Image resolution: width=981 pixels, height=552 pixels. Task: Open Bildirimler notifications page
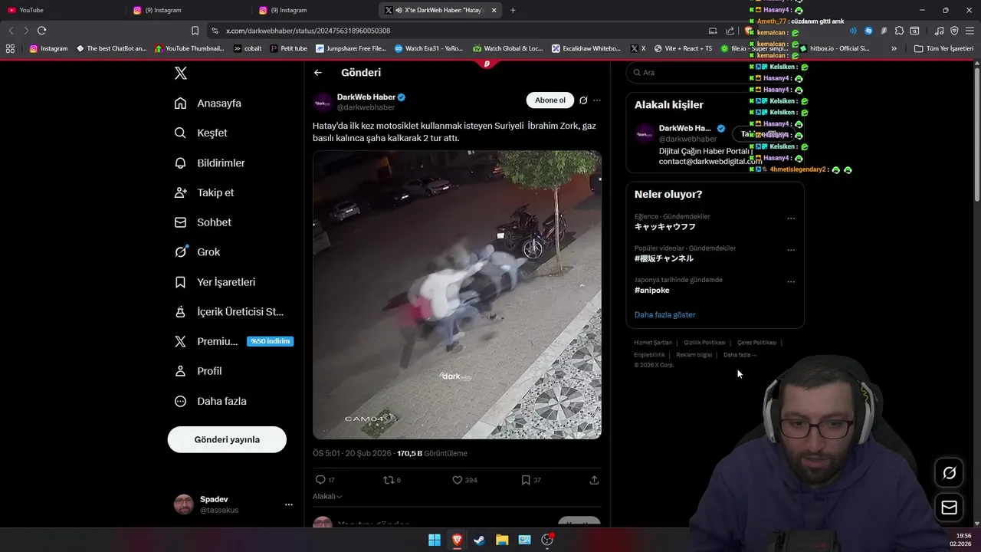click(x=209, y=163)
